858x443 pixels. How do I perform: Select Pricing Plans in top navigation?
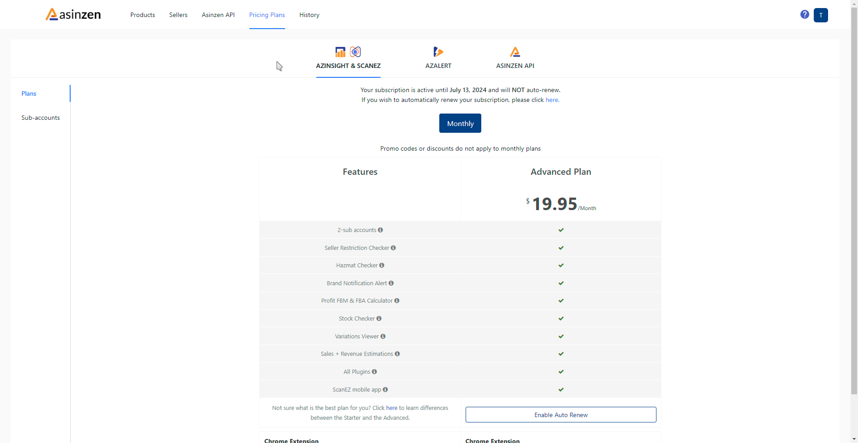(267, 15)
